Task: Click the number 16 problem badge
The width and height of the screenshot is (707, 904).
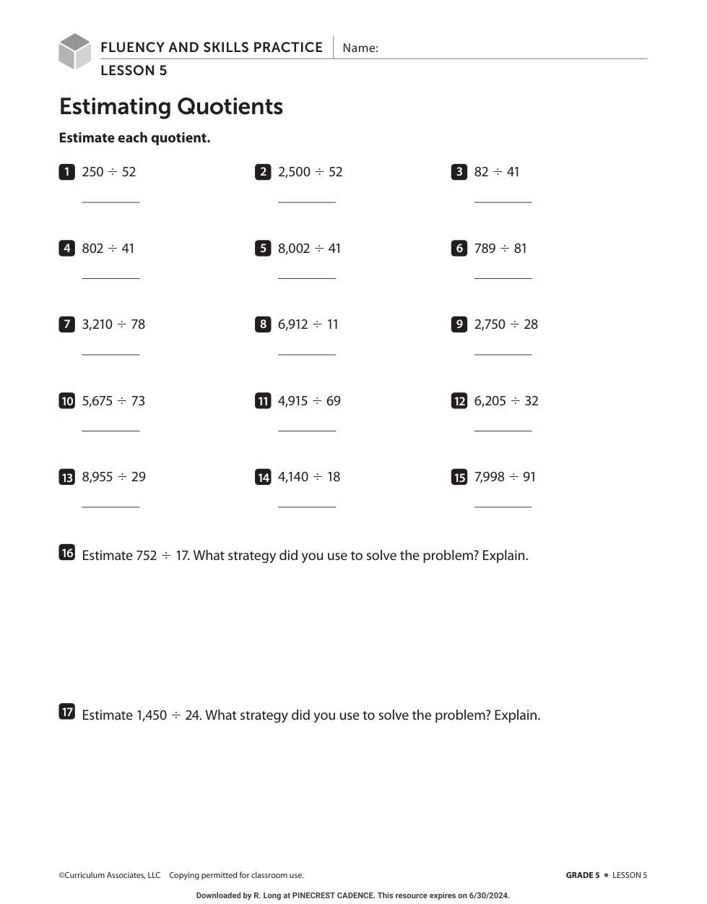Action: pyautogui.click(x=66, y=553)
